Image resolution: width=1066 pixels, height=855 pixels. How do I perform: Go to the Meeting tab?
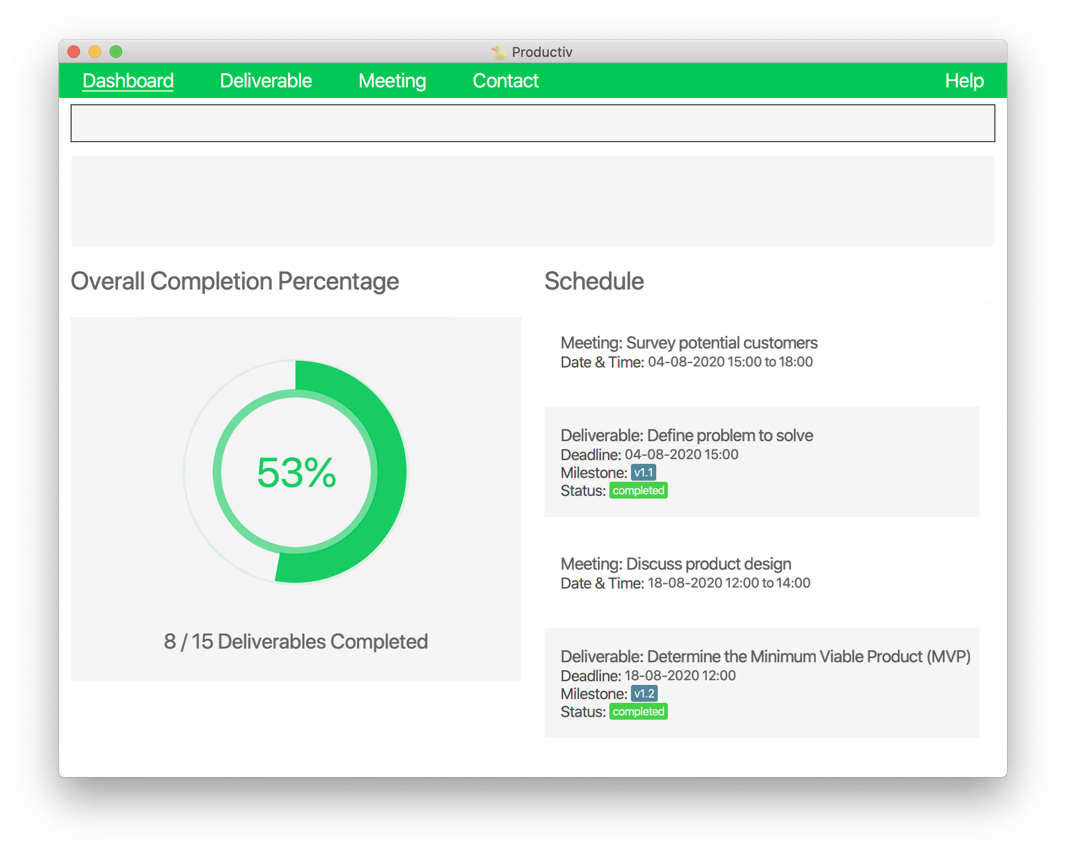coord(392,81)
